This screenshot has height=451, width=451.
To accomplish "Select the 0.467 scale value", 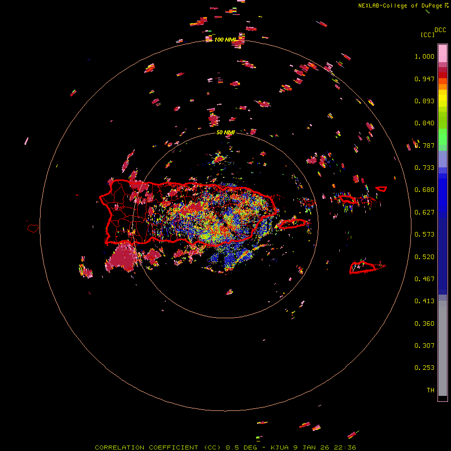I will click(x=424, y=279).
